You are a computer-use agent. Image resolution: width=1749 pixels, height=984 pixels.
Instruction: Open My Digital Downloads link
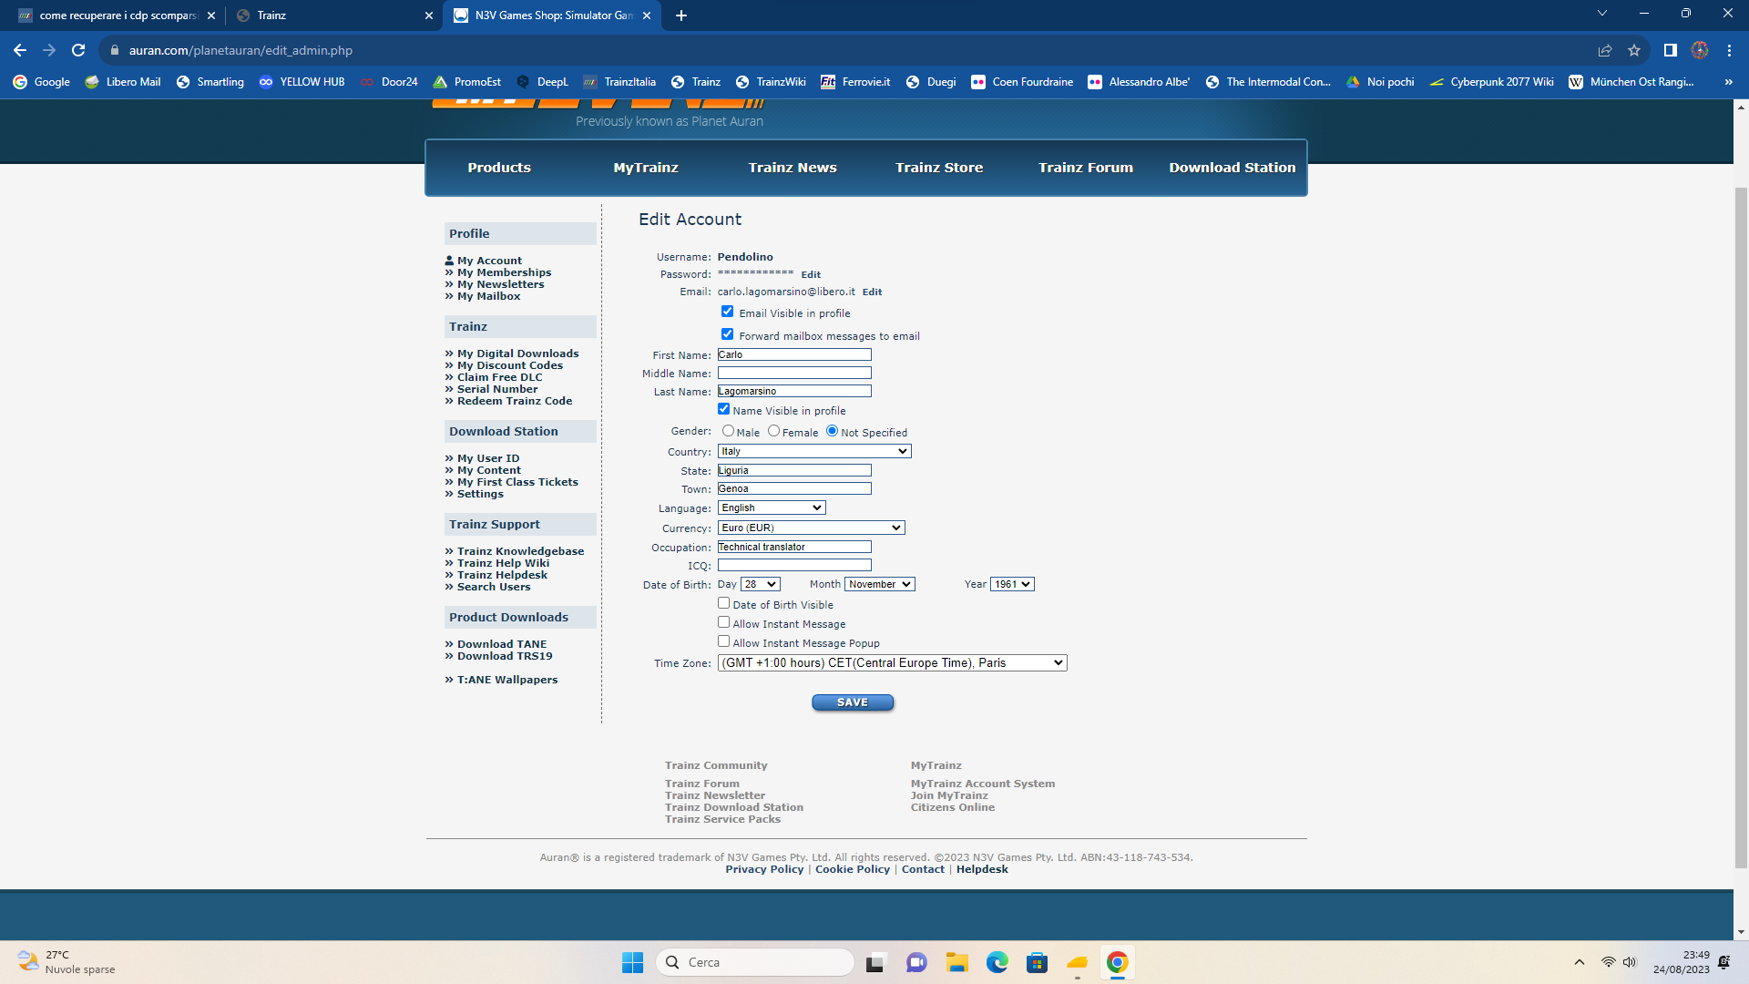click(x=517, y=354)
